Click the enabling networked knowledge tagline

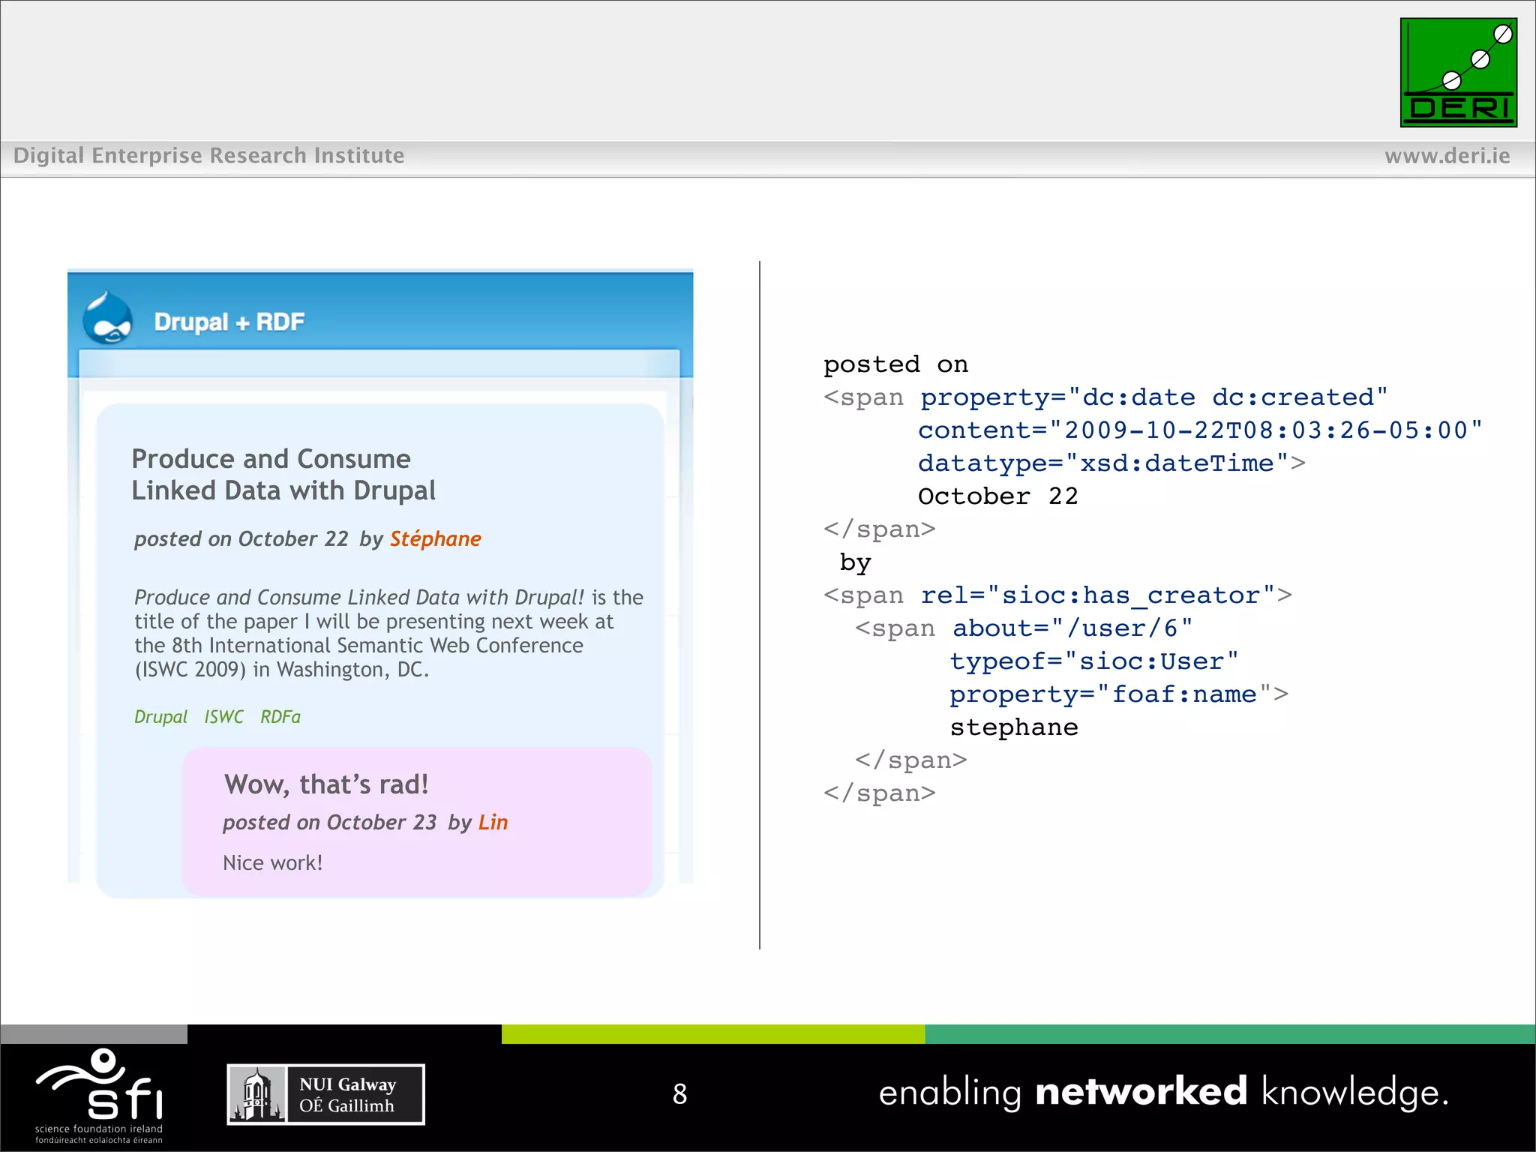pos(1163,1092)
